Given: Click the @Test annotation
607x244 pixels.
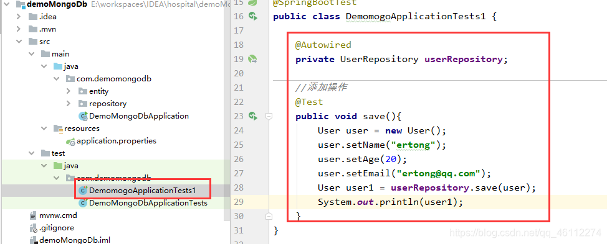Looking at the screenshot, I should (309, 102).
